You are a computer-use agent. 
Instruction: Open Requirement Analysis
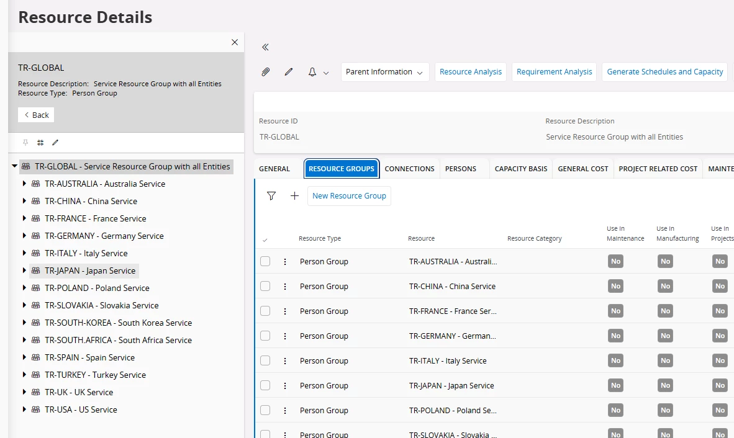tap(555, 72)
